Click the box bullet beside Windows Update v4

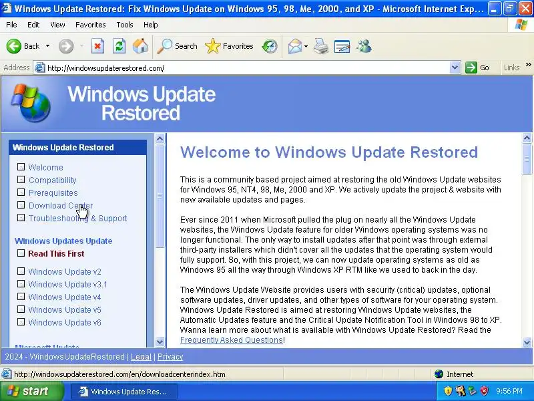click(x=21, y=296)
